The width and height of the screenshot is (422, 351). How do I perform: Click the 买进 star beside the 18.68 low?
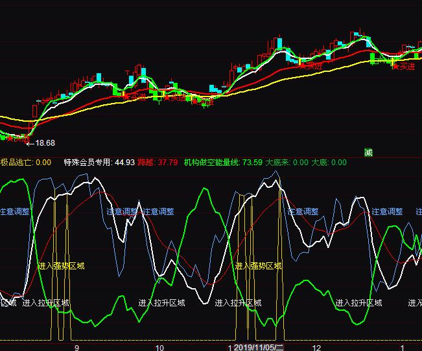point(14,137)
